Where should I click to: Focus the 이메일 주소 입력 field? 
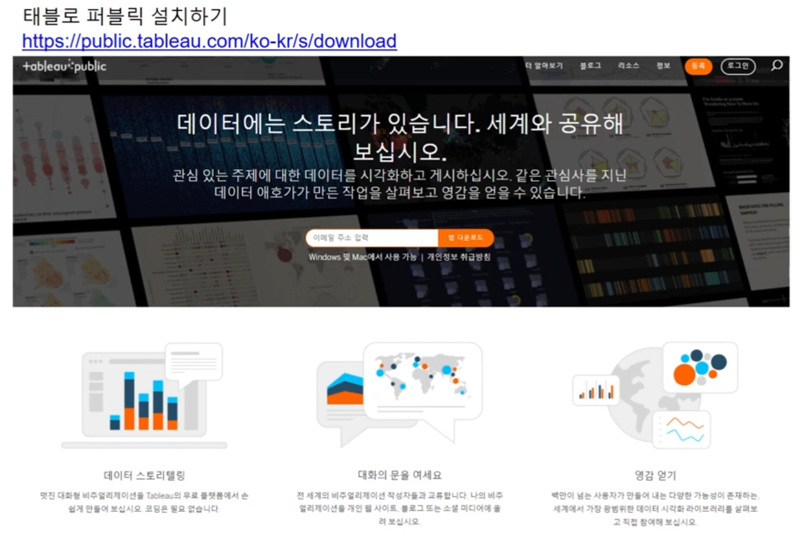(x=372, y=238)
